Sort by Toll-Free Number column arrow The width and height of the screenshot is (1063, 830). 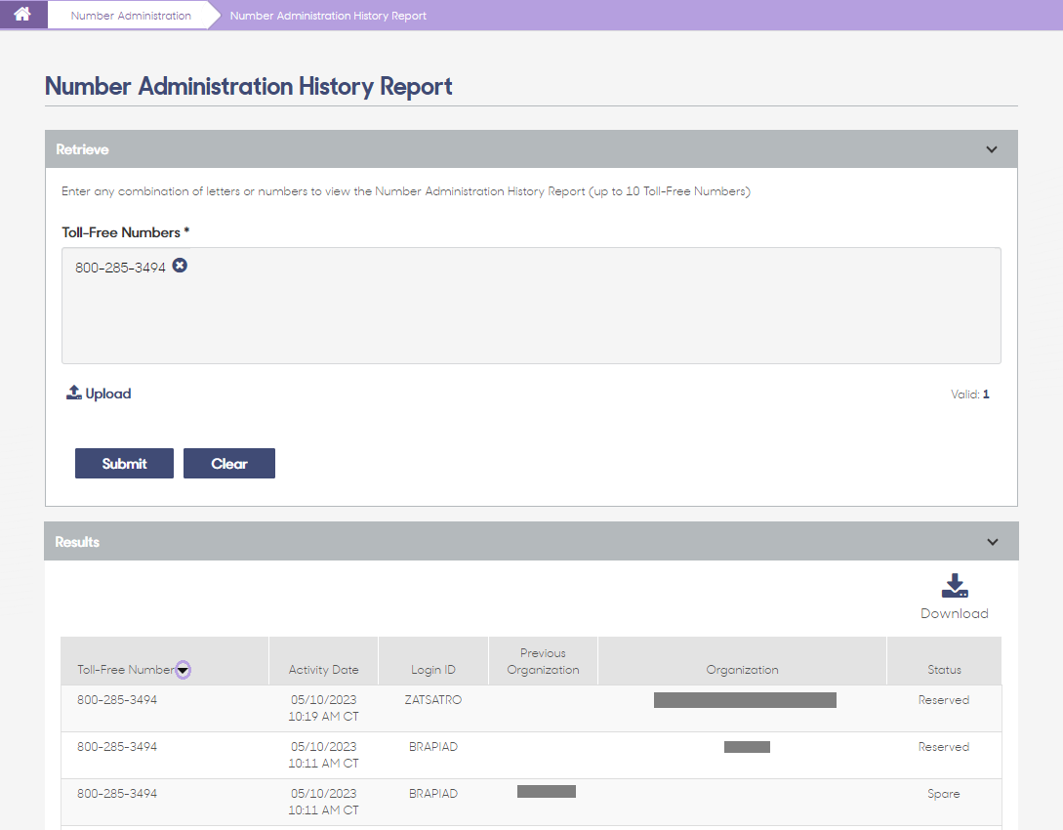click(x=184, y=670)
